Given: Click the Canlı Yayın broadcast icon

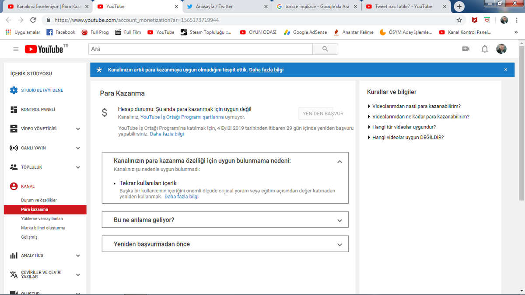Looking at the screenshot, I should [x=14, y=148].
